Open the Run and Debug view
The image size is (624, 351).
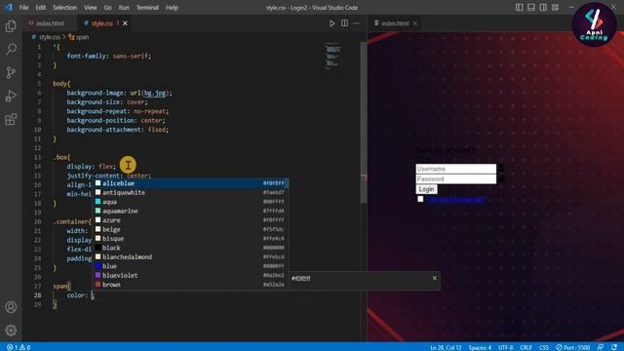(x=11, y=96)
